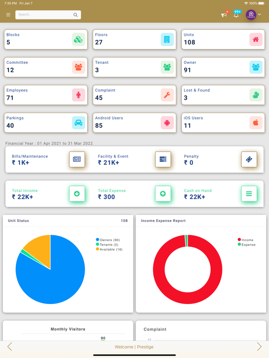
Task: Click the Complaint wrench icon
Action: (x=167, y=95)
